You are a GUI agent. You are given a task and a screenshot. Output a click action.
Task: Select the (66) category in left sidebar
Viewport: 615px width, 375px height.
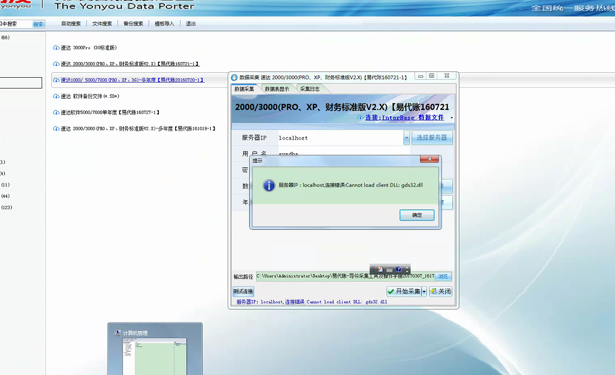pyautogui.click(x=5, y=38)
